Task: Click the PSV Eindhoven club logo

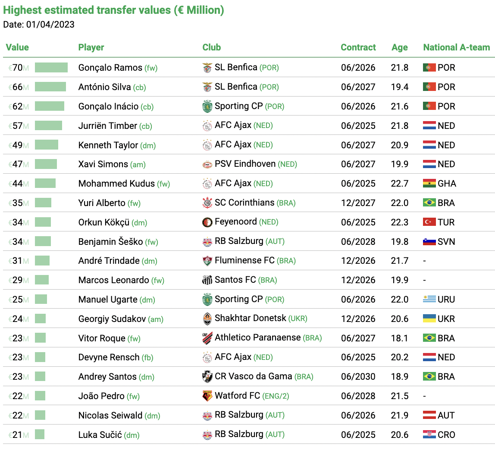Action: pos(207,164)
